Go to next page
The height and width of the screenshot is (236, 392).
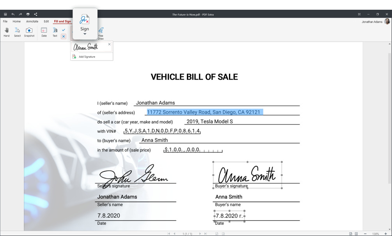pyautogui.click(x=200, y=234)
